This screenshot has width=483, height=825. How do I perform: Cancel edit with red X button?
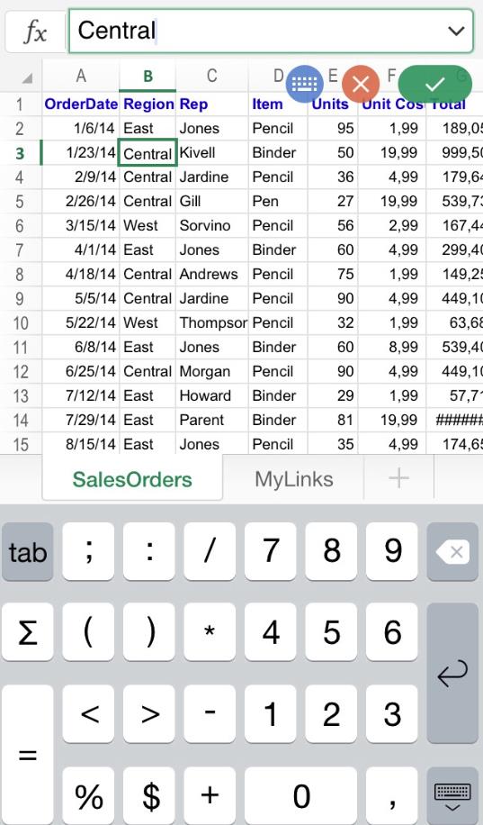point(361,84)
